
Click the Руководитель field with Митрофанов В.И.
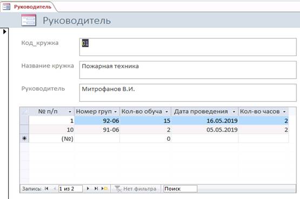coord(188,93)
